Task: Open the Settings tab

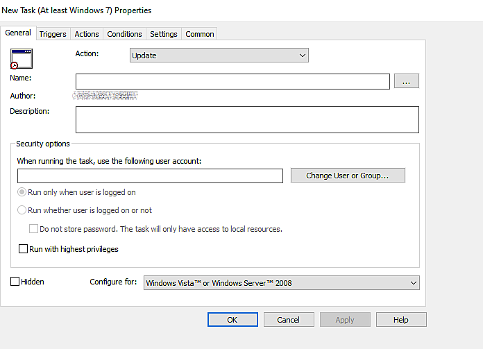Action: [164, 34]
